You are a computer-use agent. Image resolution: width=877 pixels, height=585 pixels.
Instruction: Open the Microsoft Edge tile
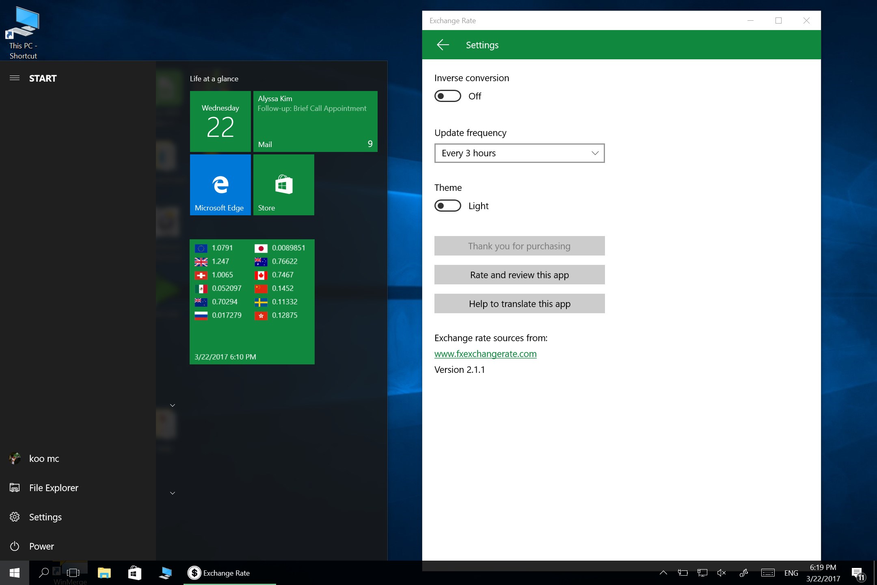pyautogui.click(x=220, y=185)
